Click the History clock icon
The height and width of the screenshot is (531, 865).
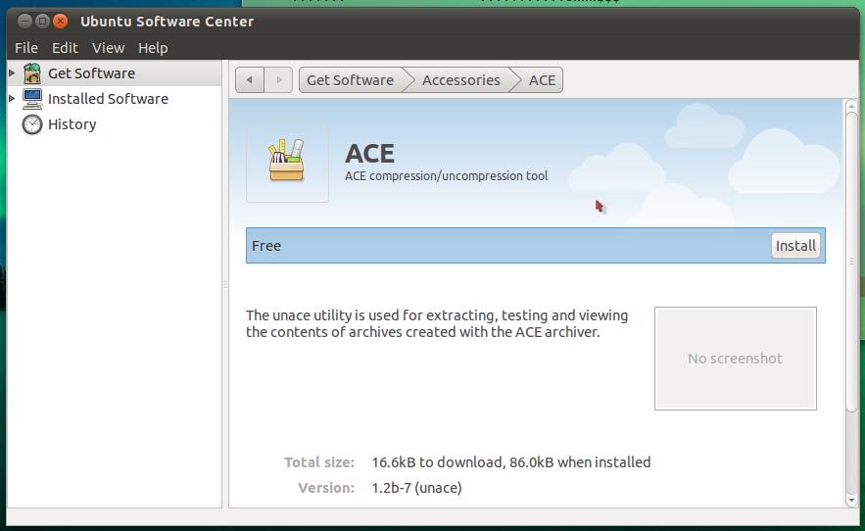point(32,124)
